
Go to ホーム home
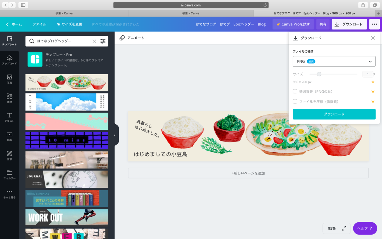click(14, 24)
